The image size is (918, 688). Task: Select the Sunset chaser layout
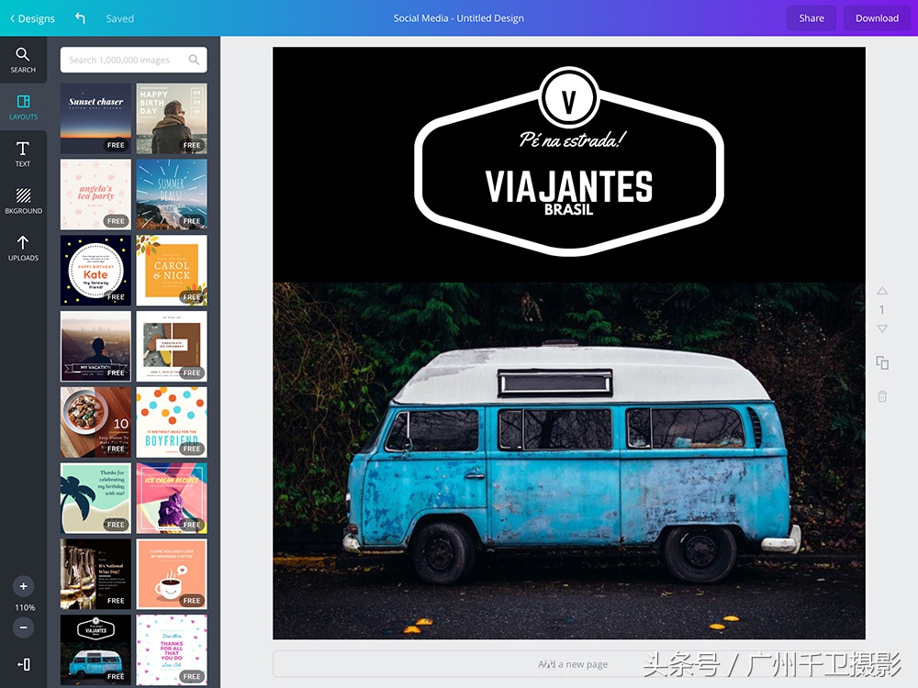(x=95, y=118)
